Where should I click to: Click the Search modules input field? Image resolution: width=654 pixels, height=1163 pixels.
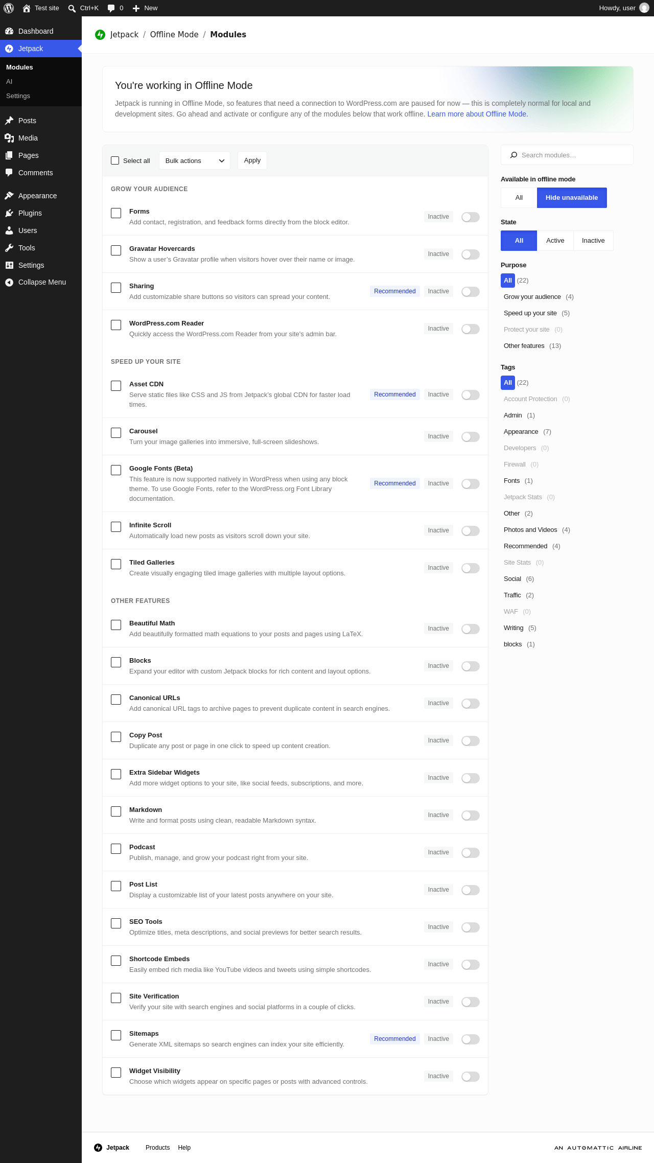(567, 155)
